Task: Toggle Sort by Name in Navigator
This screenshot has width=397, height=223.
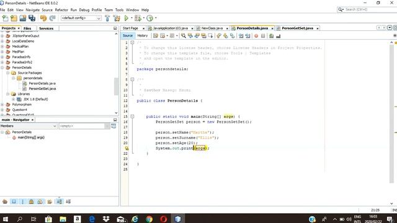Action: point(60,201)
